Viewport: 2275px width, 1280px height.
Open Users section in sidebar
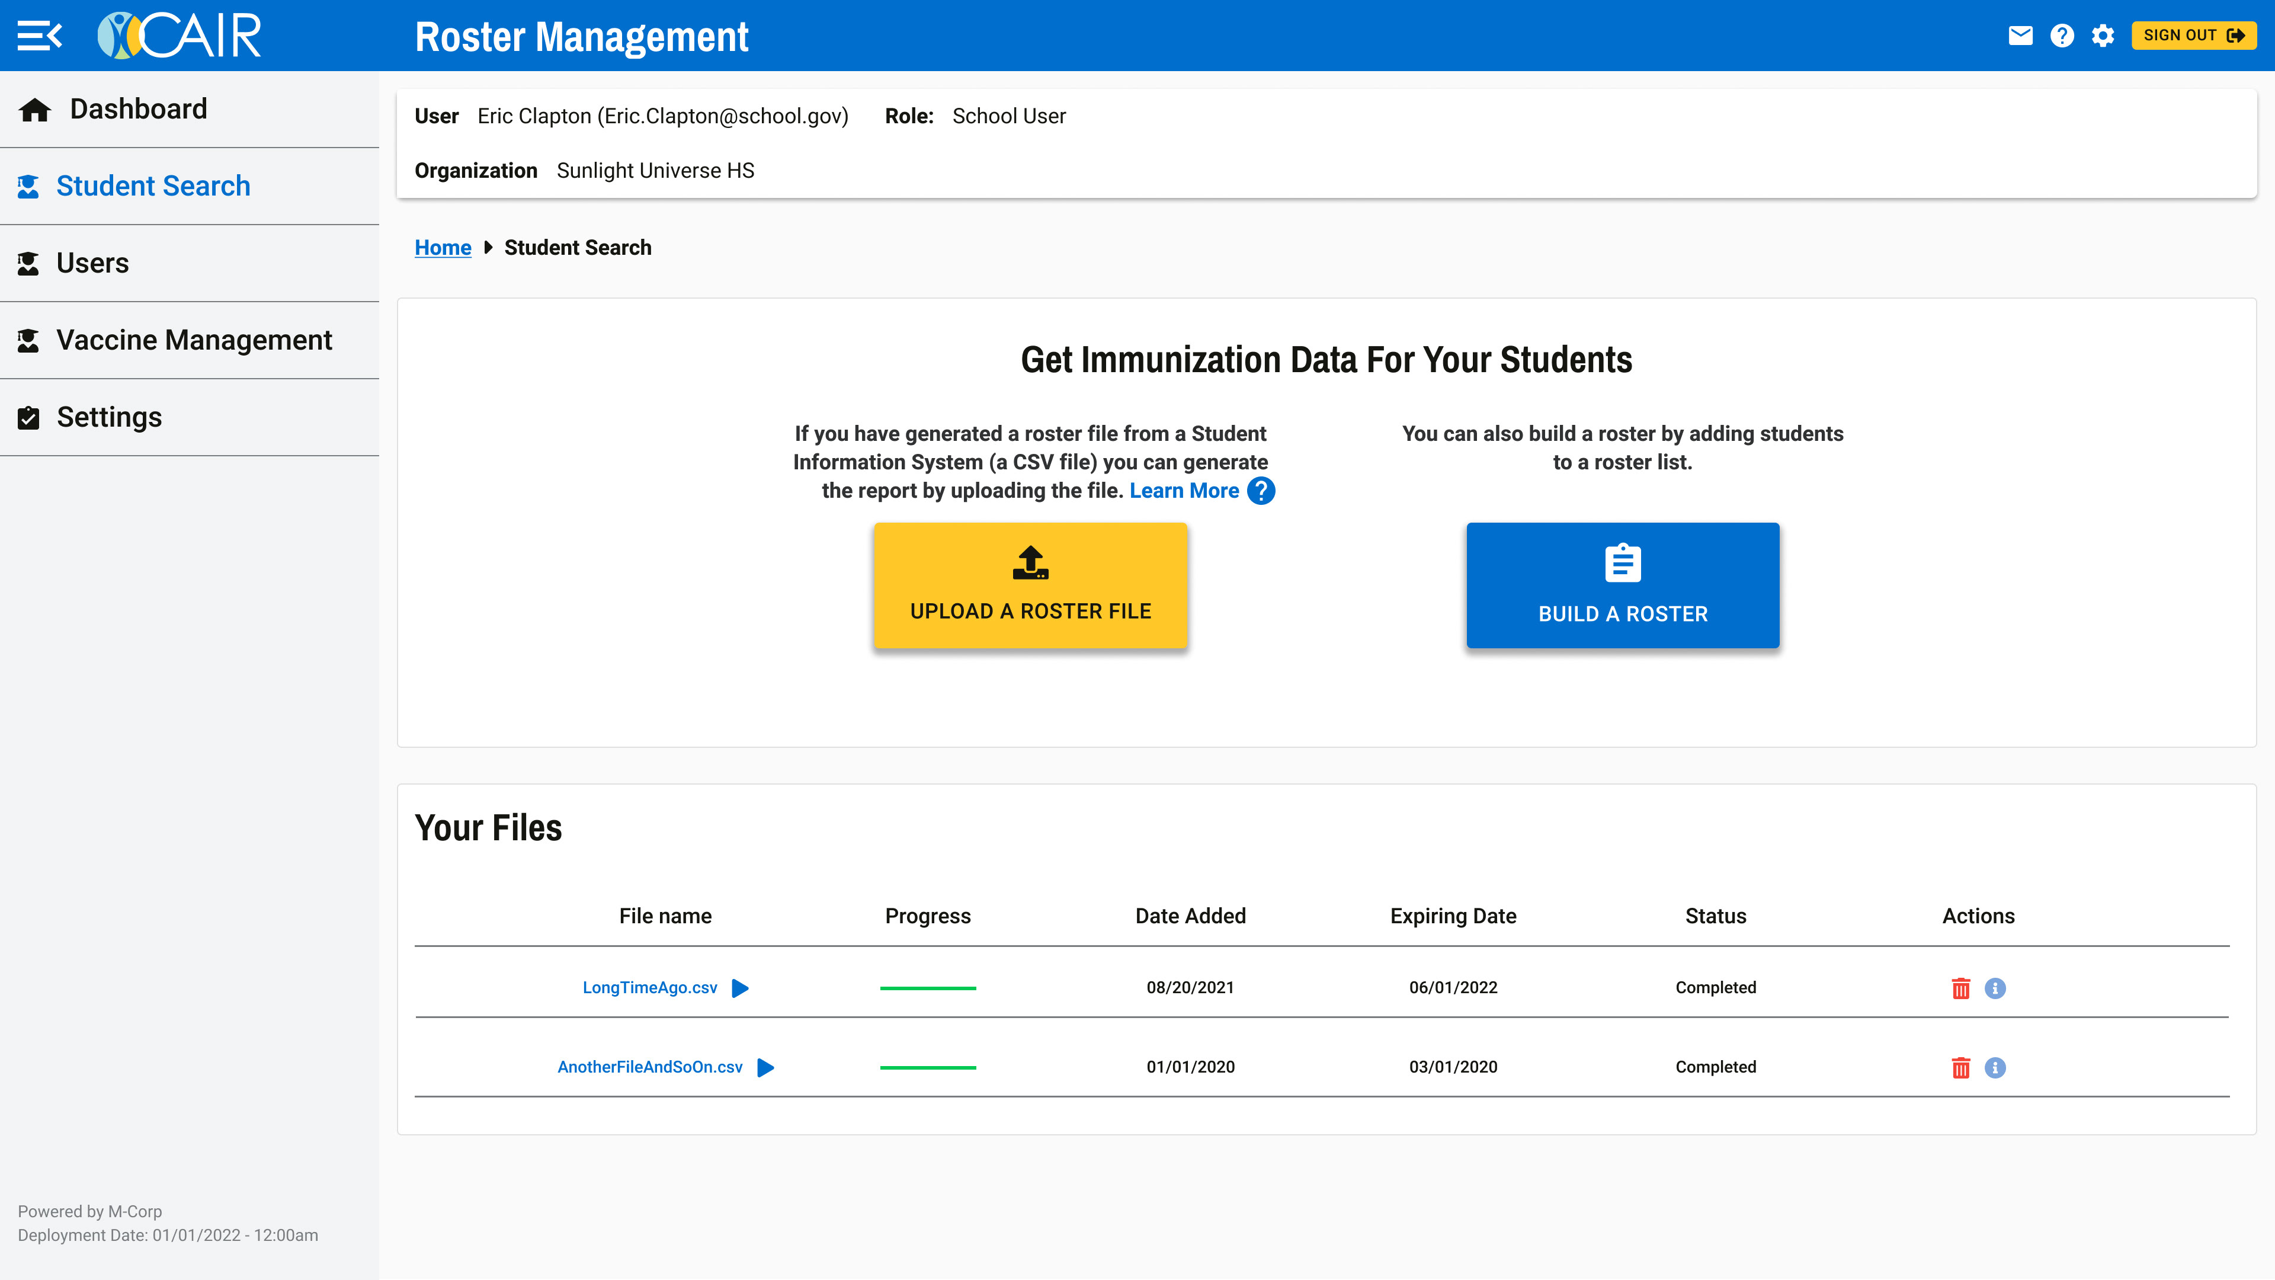pos(92,263)
